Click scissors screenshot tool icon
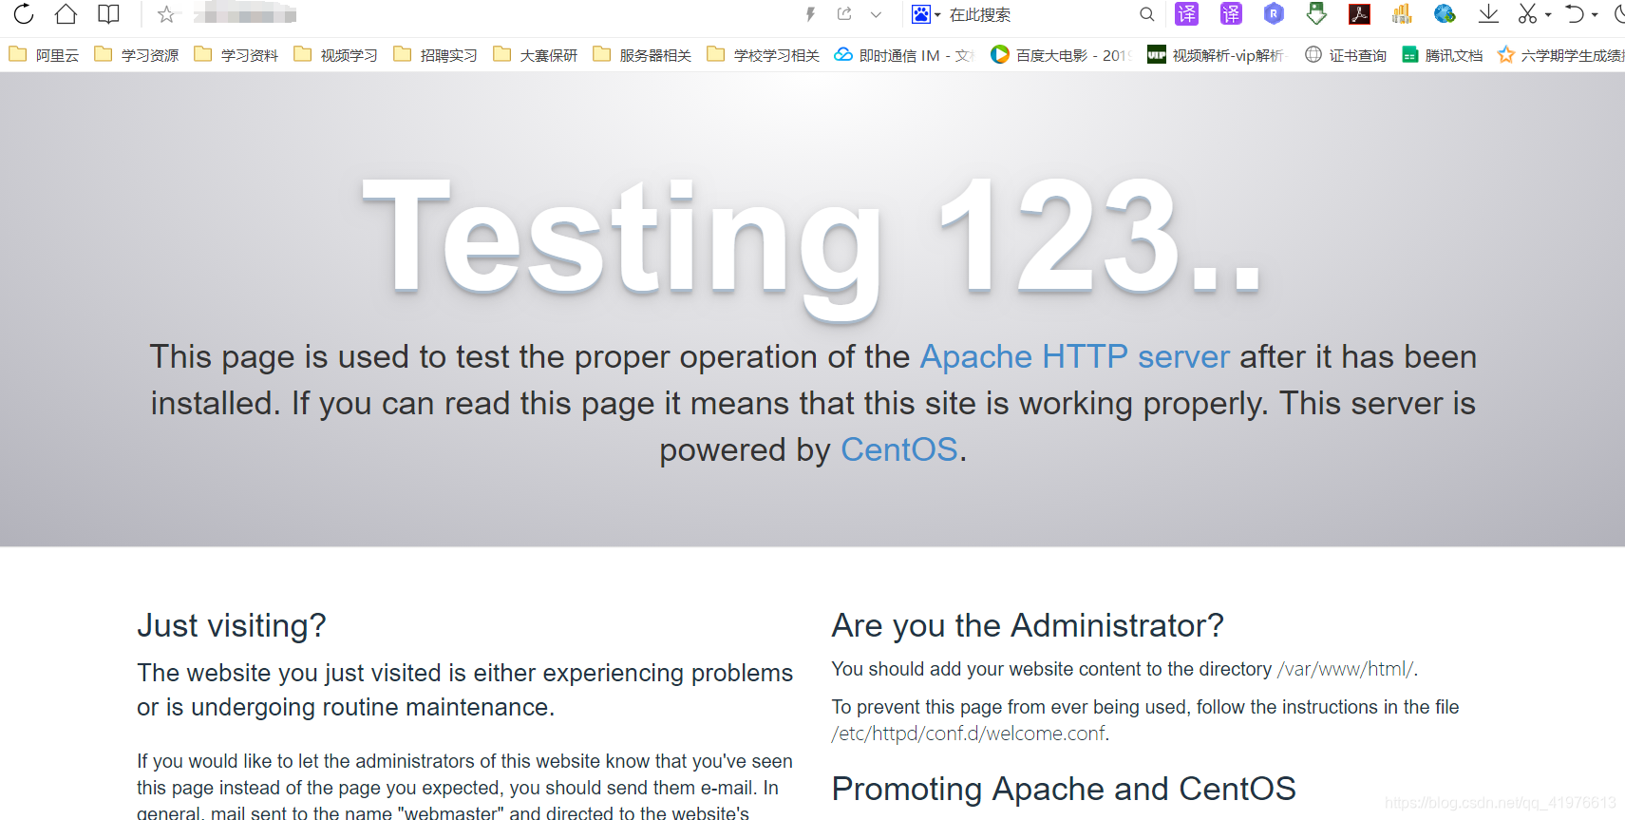 1527,14
